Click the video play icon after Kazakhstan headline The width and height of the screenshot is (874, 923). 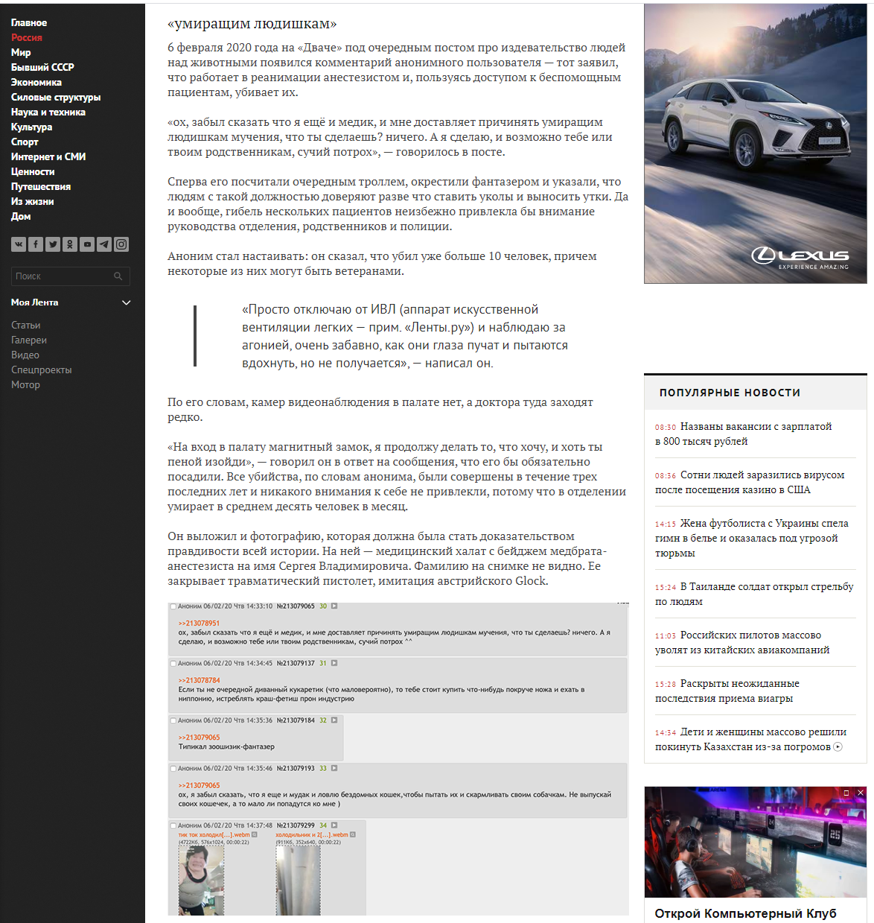click(x=838, y=747)
